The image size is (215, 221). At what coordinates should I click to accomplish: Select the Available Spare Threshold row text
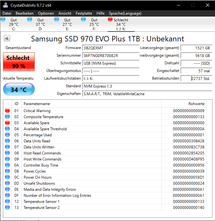(x=45, y=129)
